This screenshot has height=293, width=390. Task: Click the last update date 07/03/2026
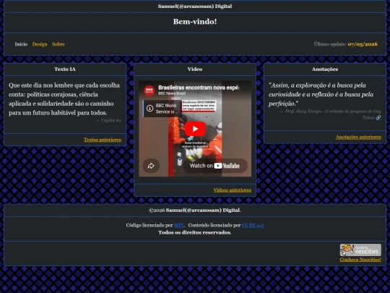click(x=363, y=44)
